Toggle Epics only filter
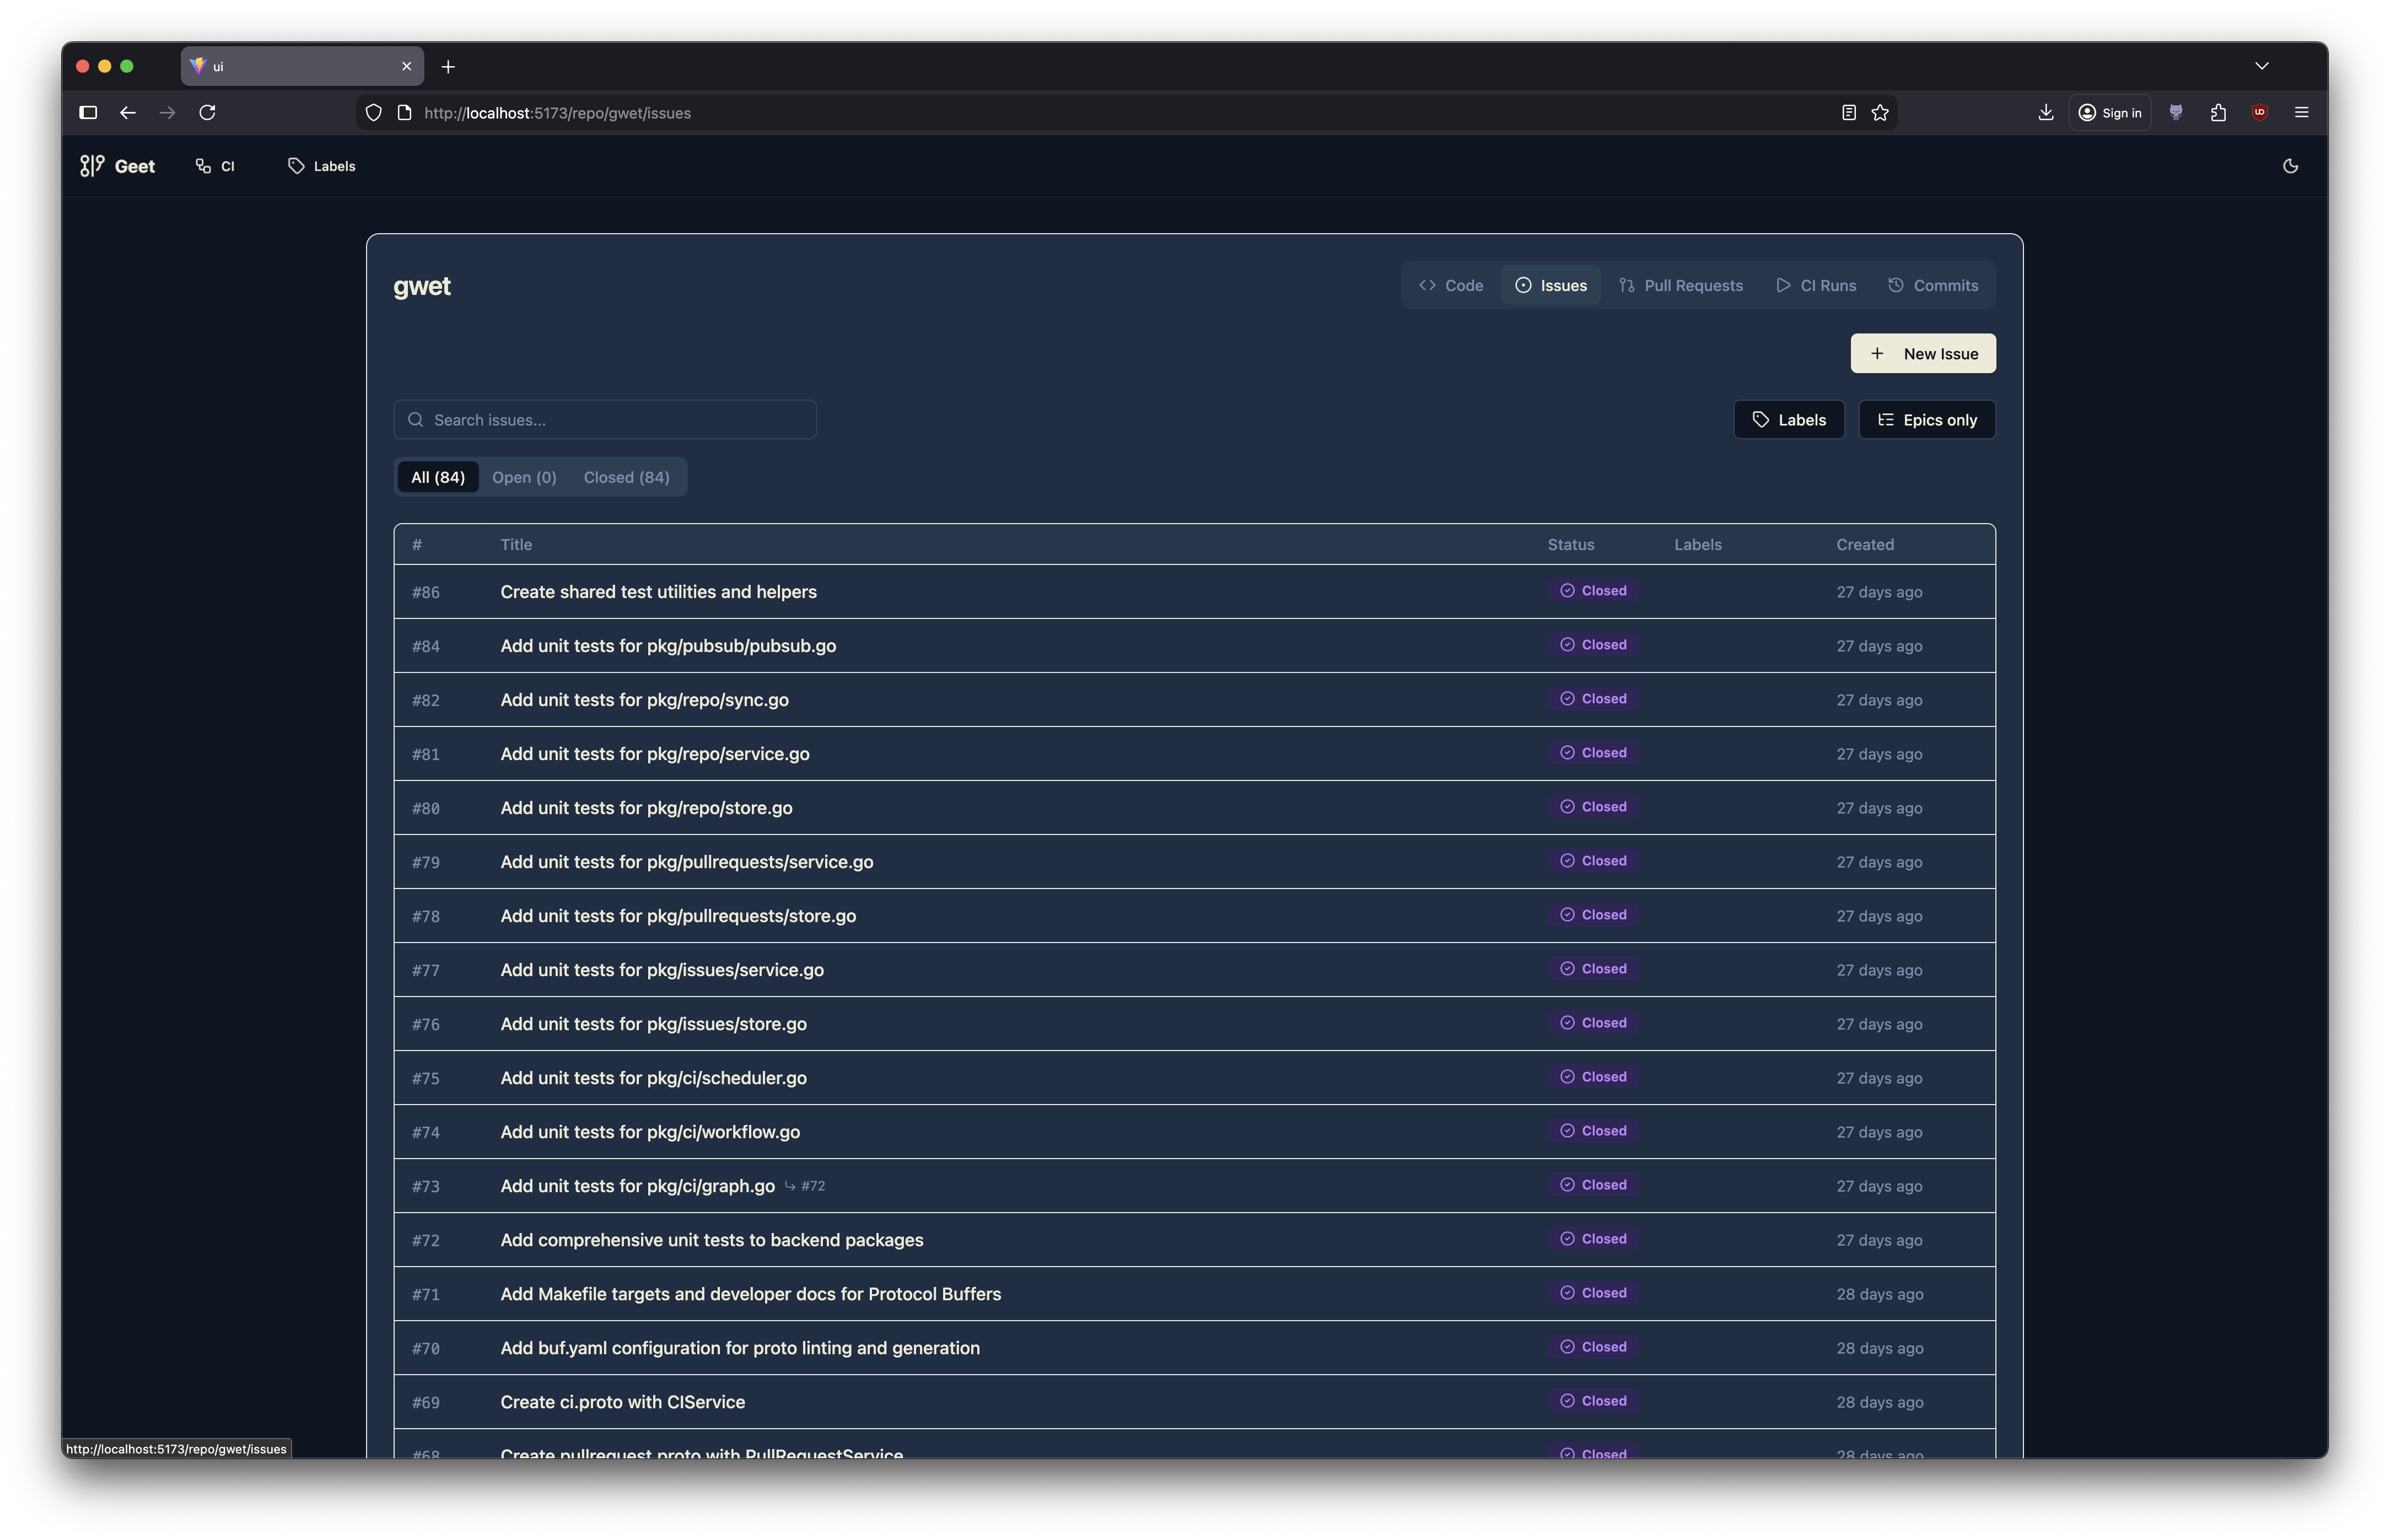2390x1540 pixels. [x=1926, y=420]
